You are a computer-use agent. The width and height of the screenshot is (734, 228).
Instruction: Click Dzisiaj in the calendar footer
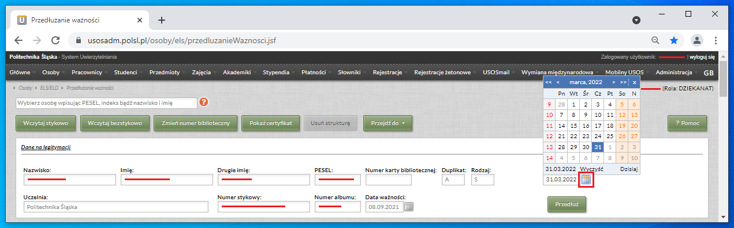[x=629, y=169]
